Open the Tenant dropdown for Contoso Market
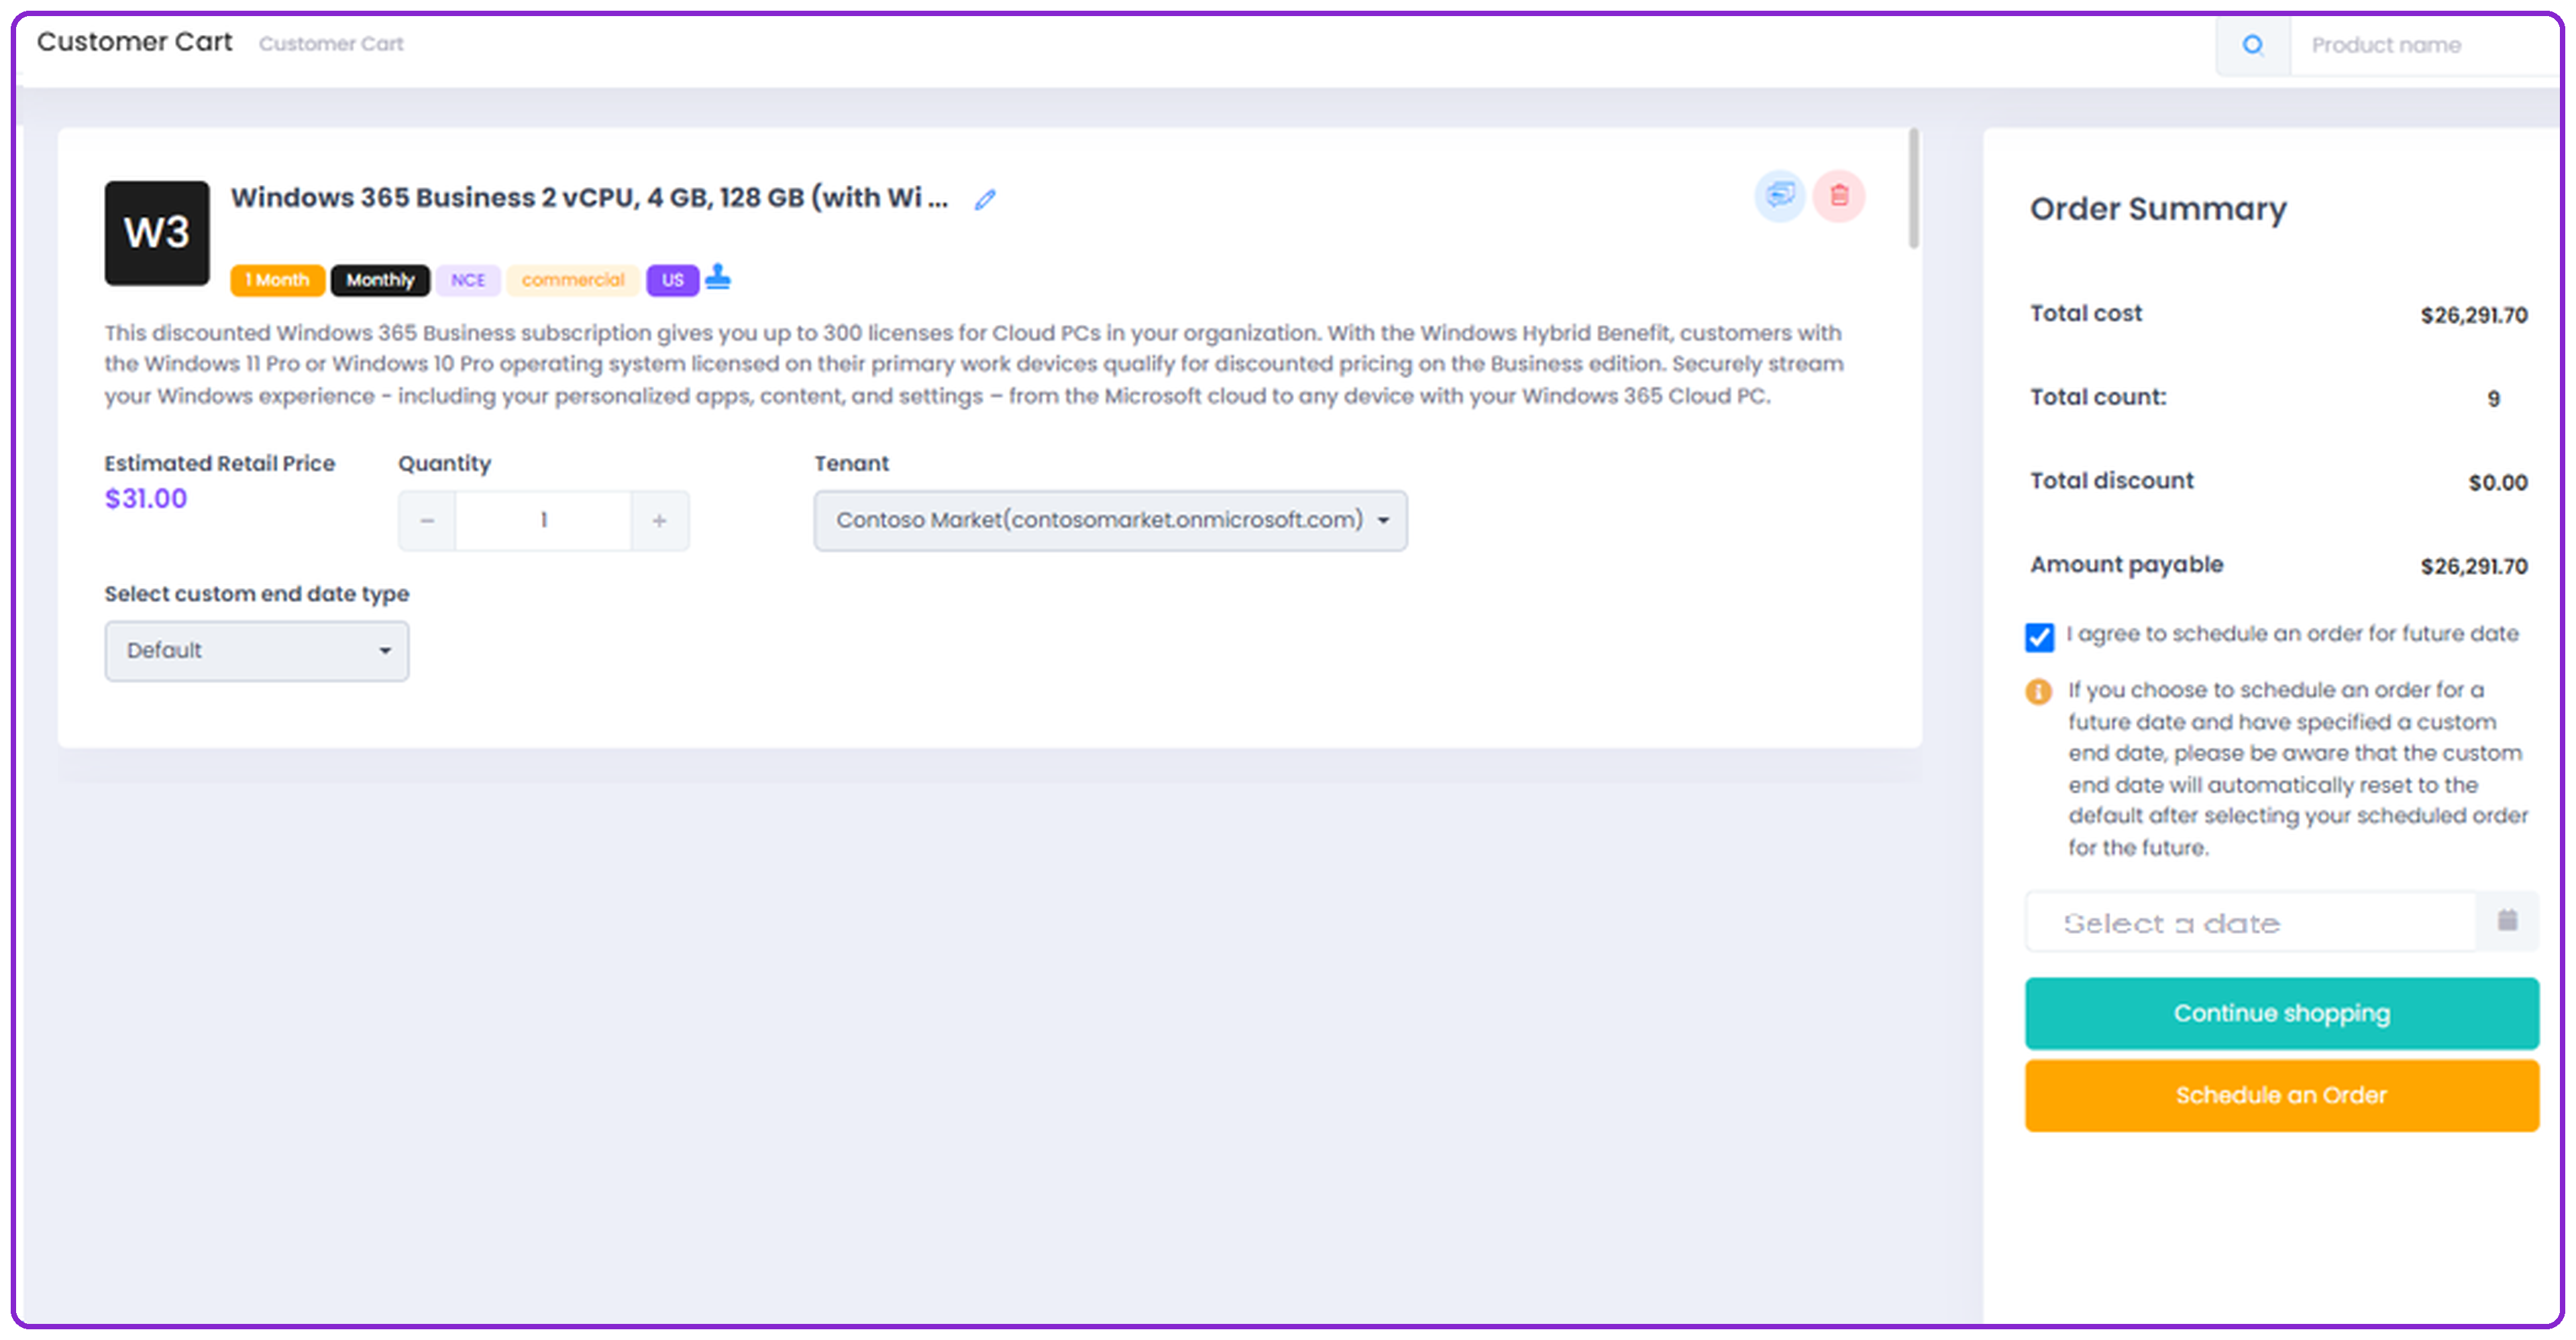The image size is (2576, 1340). pos(1110,521)
